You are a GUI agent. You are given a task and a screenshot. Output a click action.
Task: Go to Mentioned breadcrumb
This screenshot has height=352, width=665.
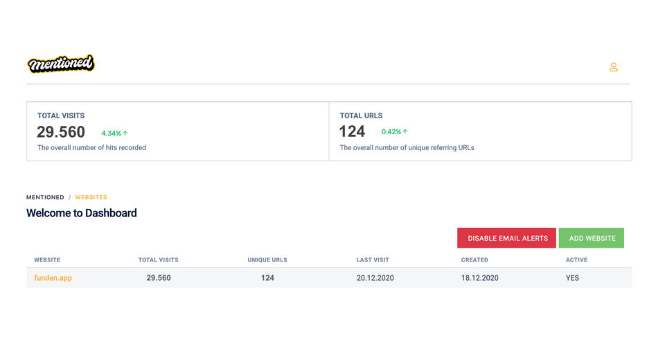click(45, 198)
